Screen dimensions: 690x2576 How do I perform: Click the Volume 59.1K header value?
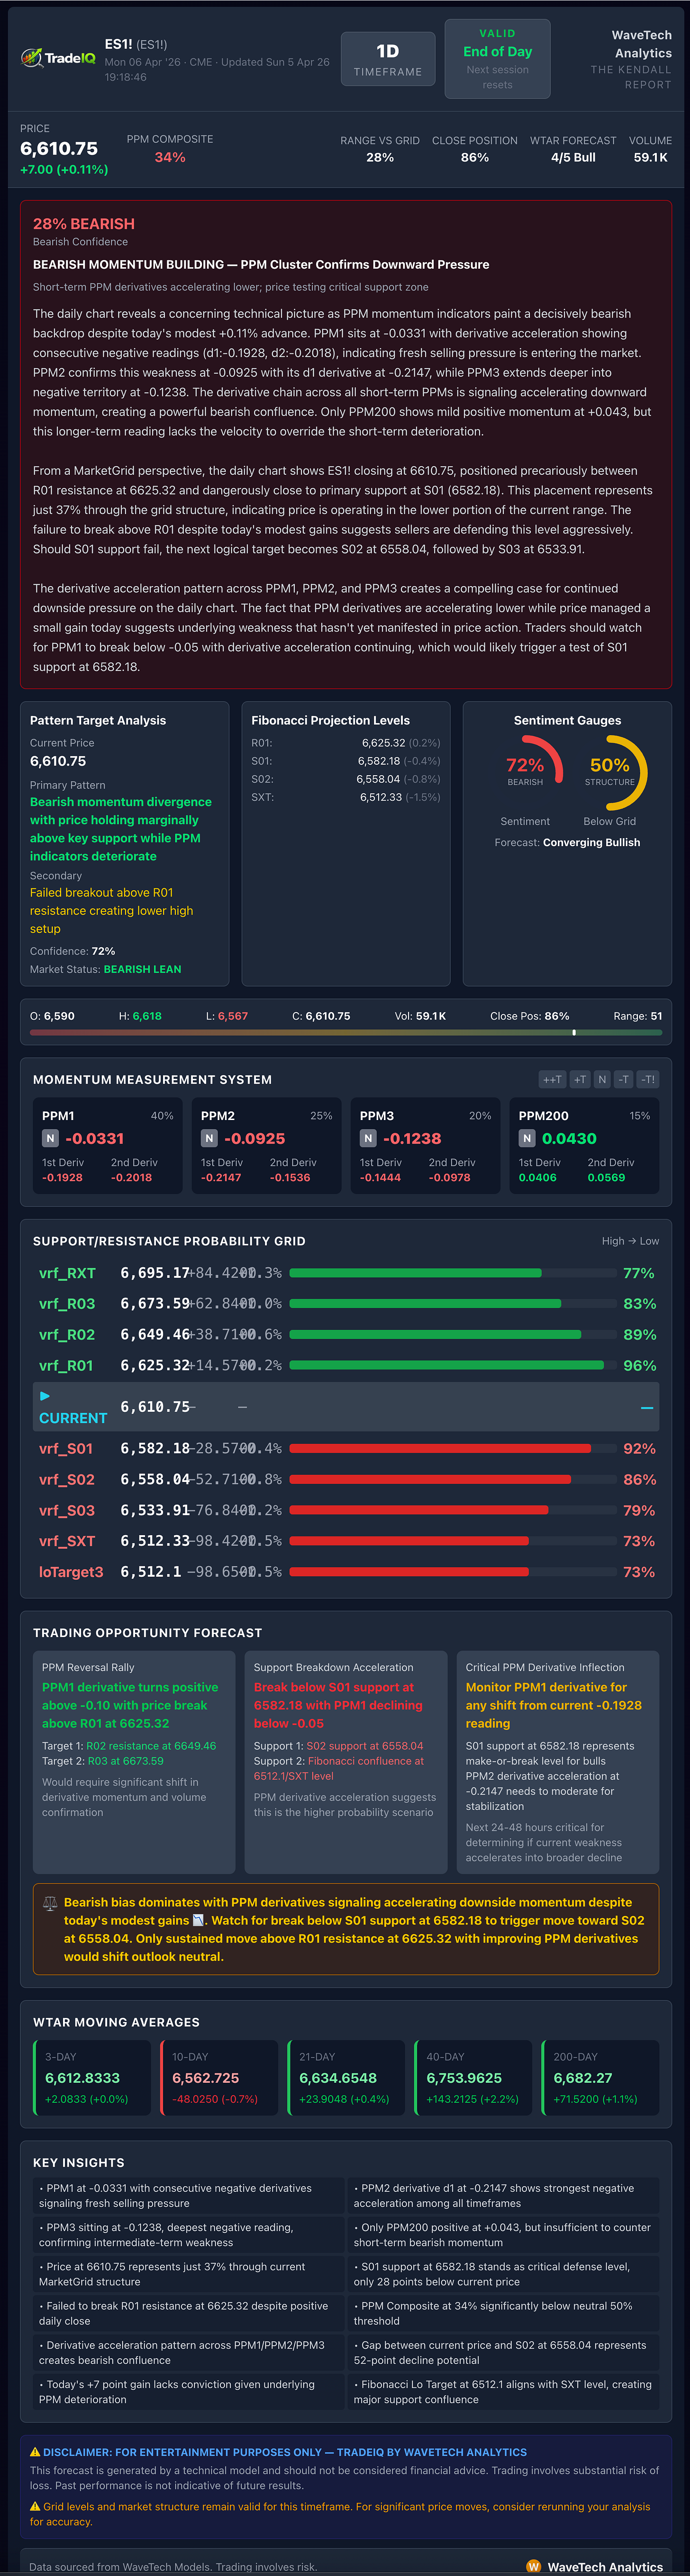pos(650,157)
